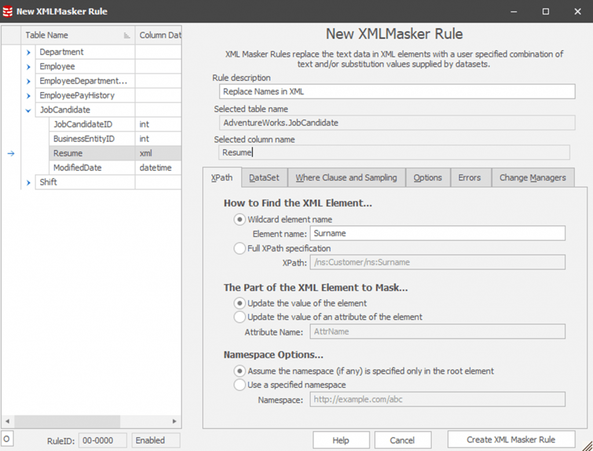Click the XMLMasker app icon in title bar
Viewport: 593px width, 451px height.
pos(8,11)
